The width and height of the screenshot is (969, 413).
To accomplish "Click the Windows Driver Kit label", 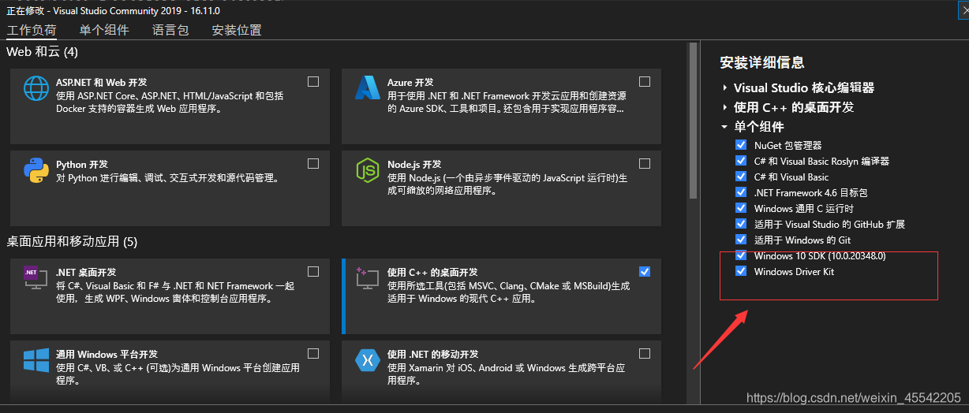I will [x=794, y=271].
